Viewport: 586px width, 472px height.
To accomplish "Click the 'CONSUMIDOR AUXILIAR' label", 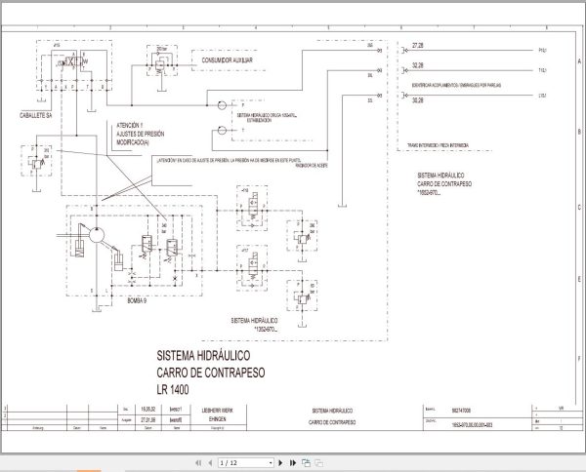I will click(227, 60).
